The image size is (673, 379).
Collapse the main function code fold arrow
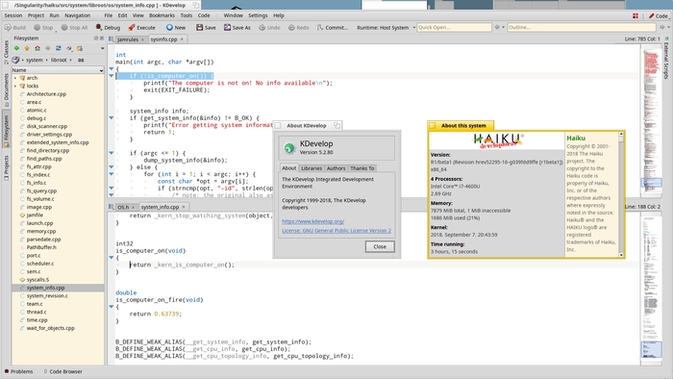point(112,68)
